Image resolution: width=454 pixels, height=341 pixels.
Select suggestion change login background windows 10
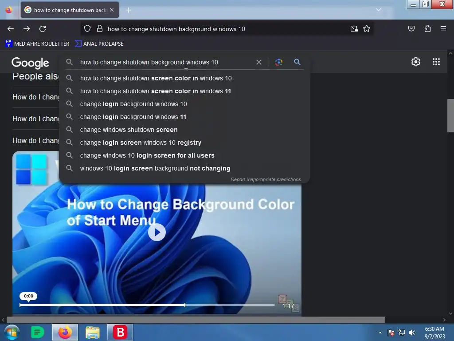click(185, 104)
